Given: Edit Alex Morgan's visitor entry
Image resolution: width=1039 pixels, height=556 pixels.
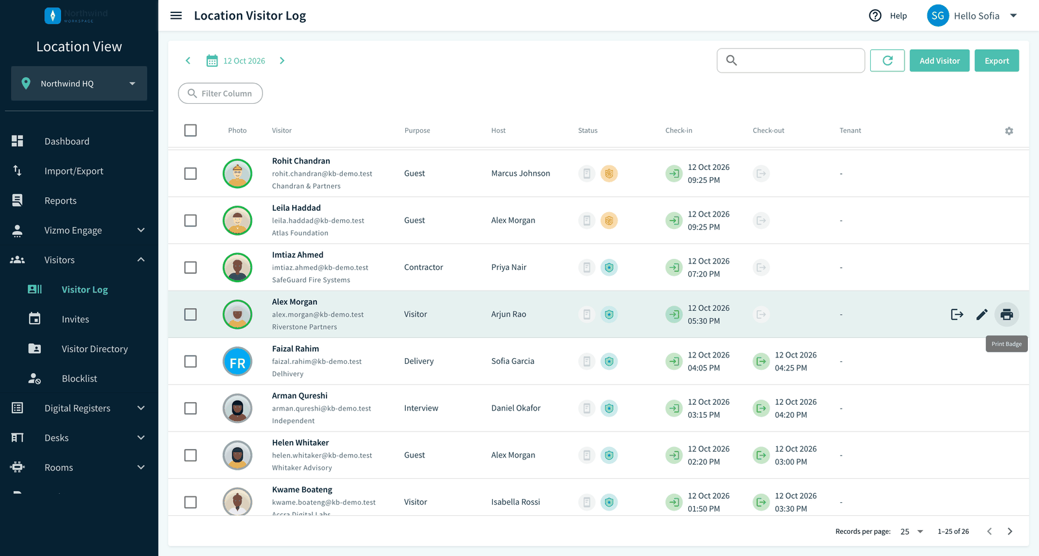Looking at the screenshot, I should (982, 315).
